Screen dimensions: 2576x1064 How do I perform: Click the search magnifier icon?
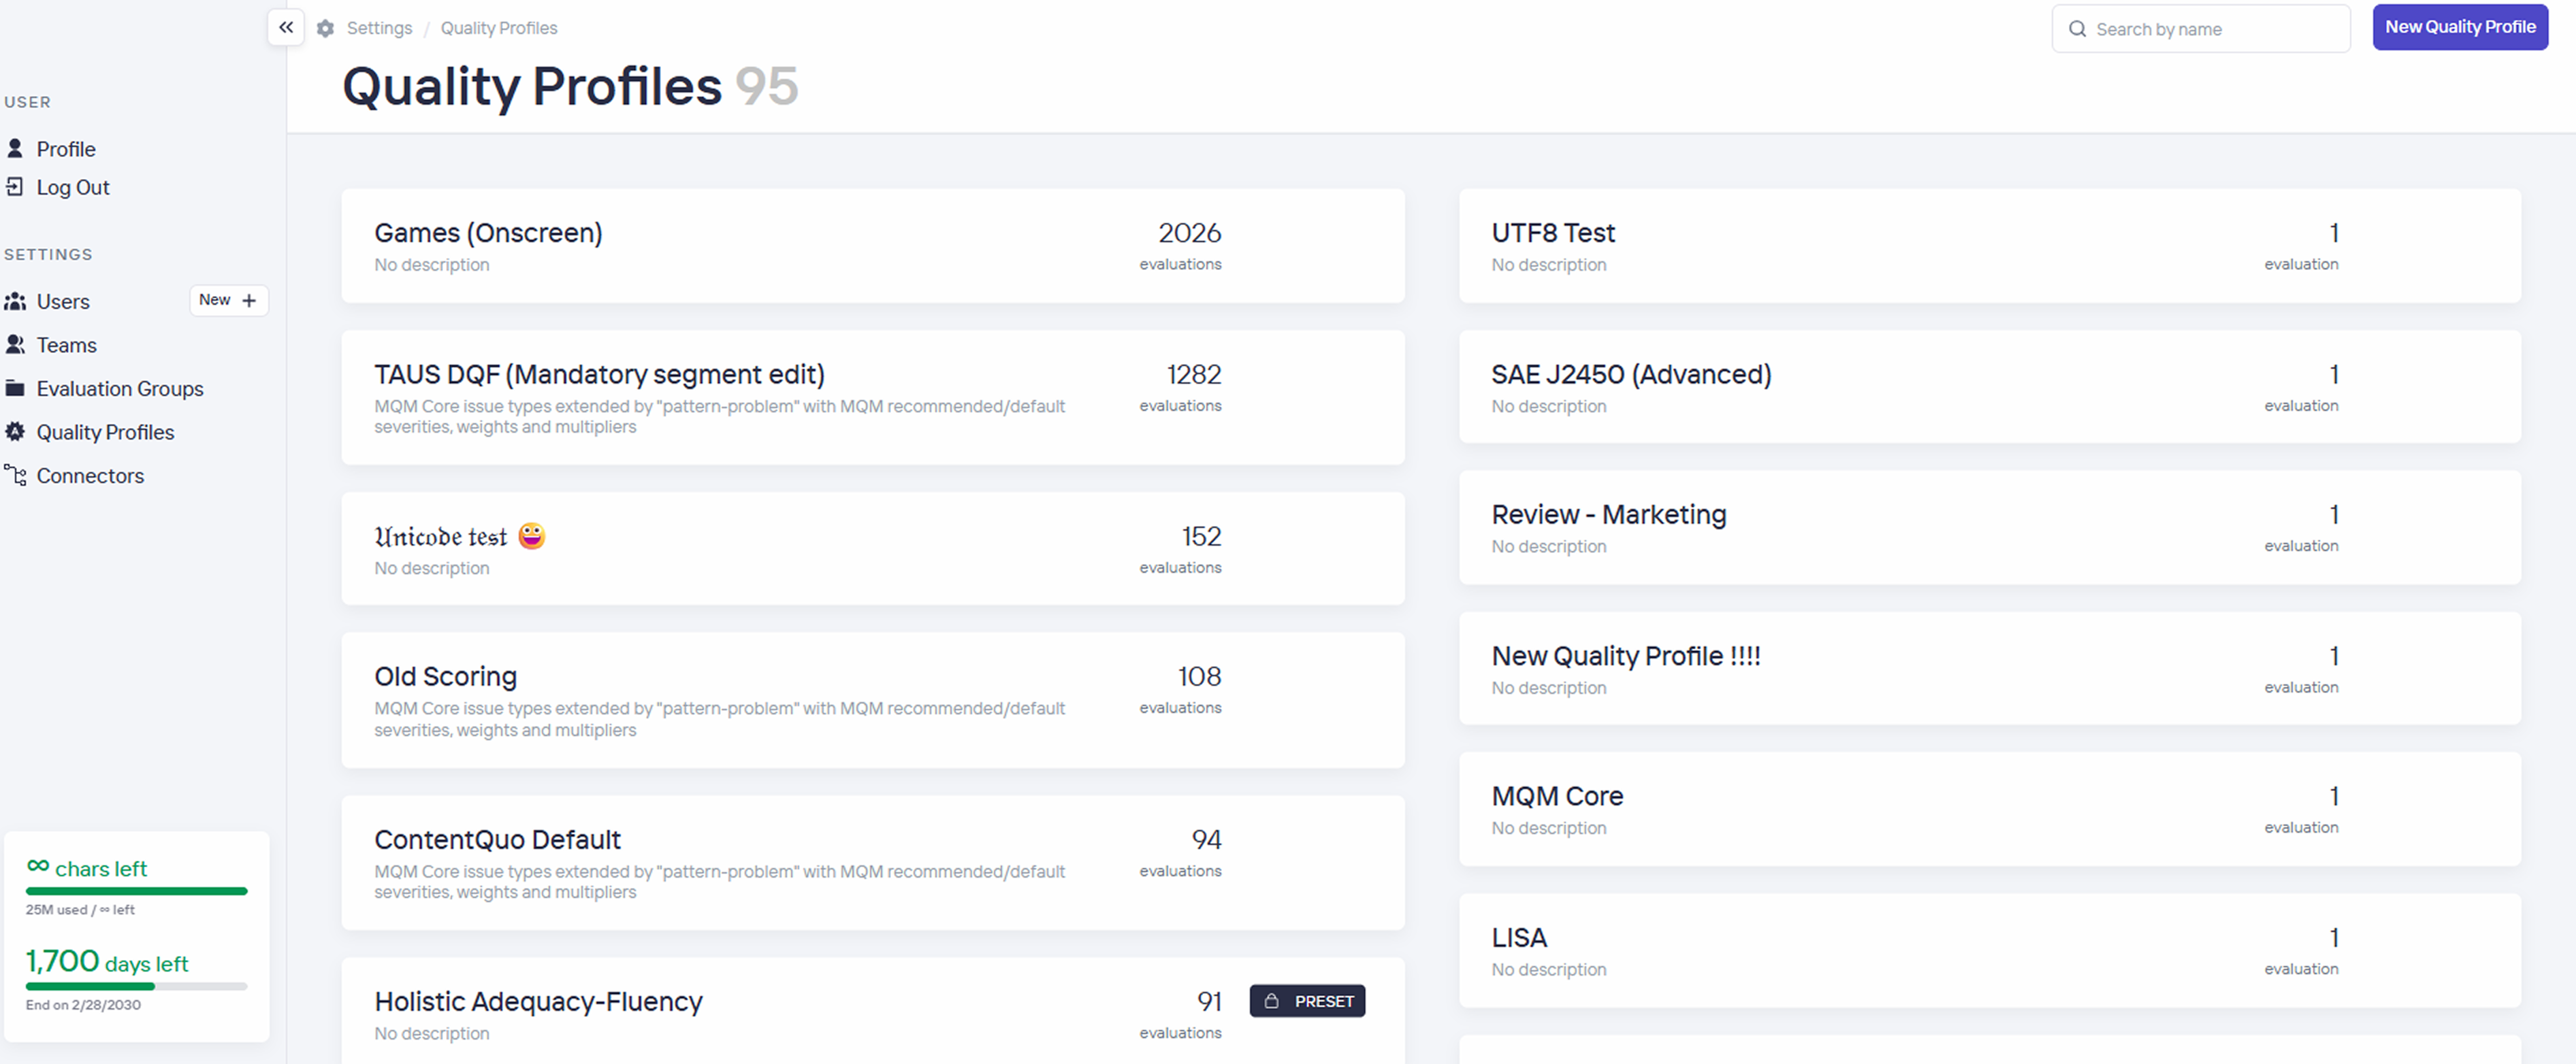[2077, 29]
